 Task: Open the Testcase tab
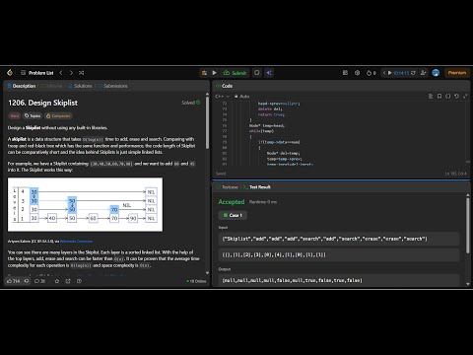(228, 187)
